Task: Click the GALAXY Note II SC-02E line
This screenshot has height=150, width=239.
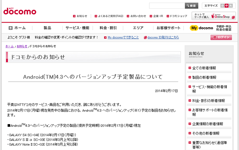Action: (42, 144)
